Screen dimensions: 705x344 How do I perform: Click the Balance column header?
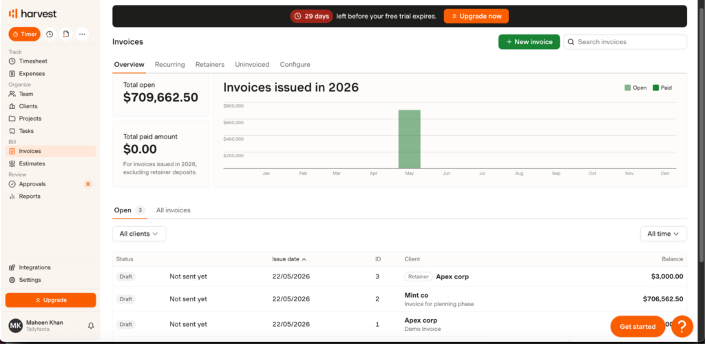672,259
